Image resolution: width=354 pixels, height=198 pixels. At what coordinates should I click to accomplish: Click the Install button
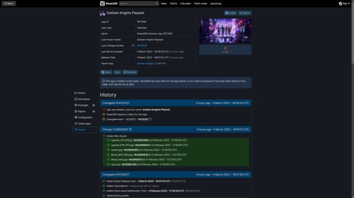click(230, 13)
